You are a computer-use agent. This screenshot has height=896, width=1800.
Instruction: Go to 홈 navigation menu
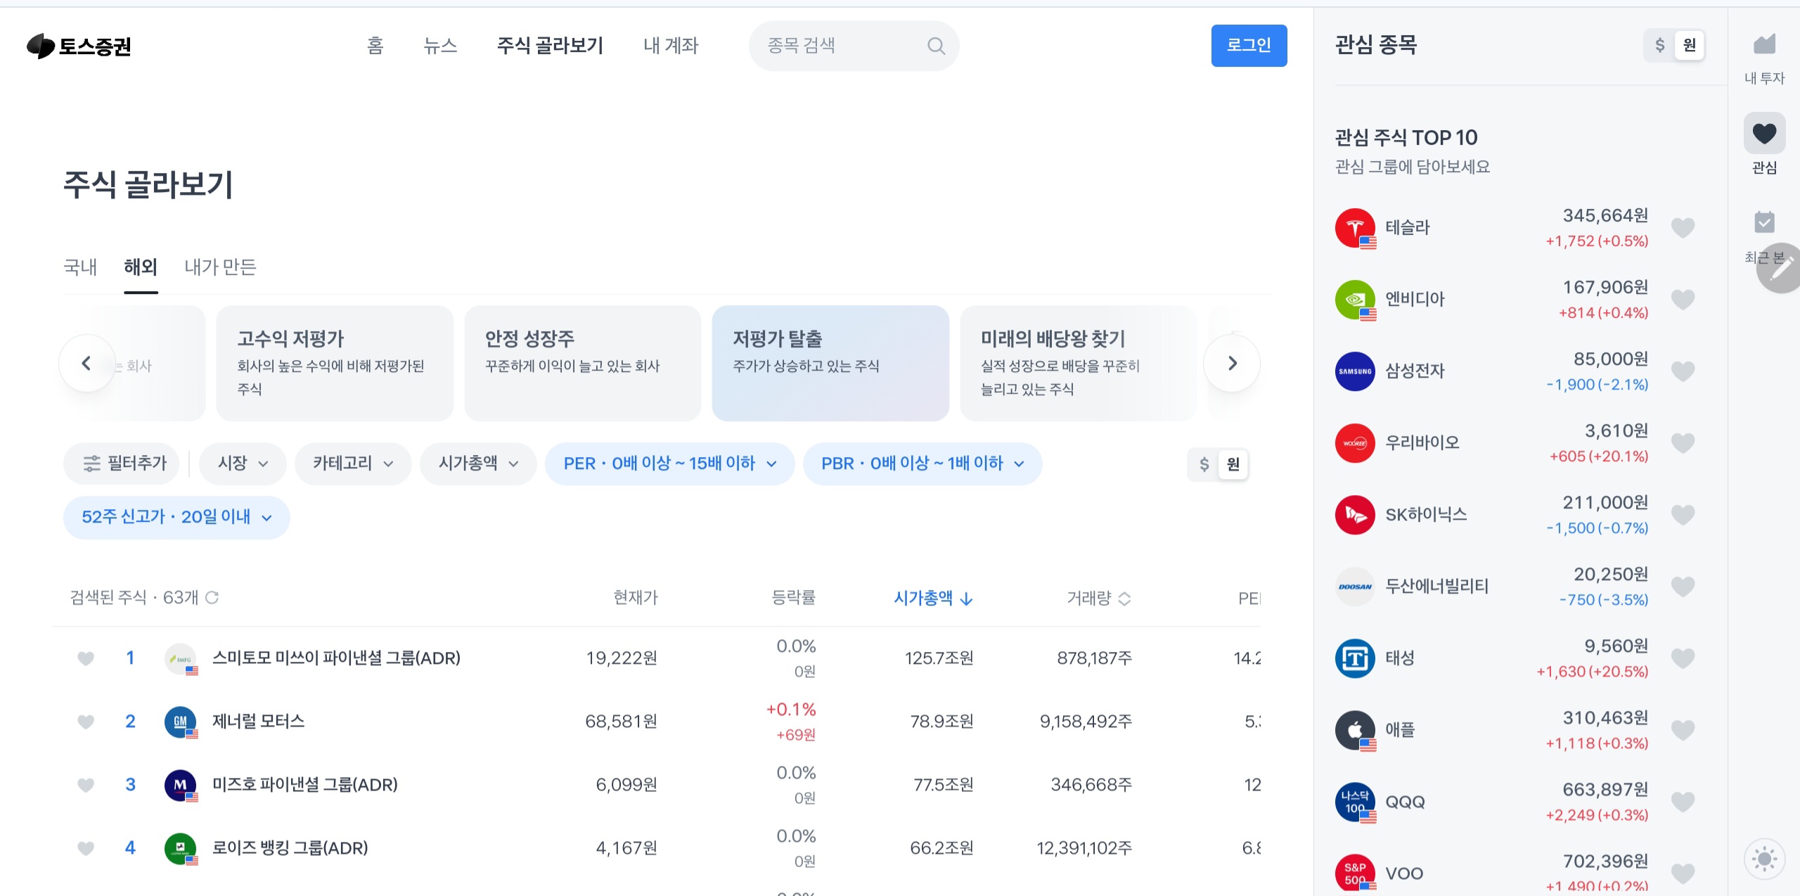coord(375,46)
